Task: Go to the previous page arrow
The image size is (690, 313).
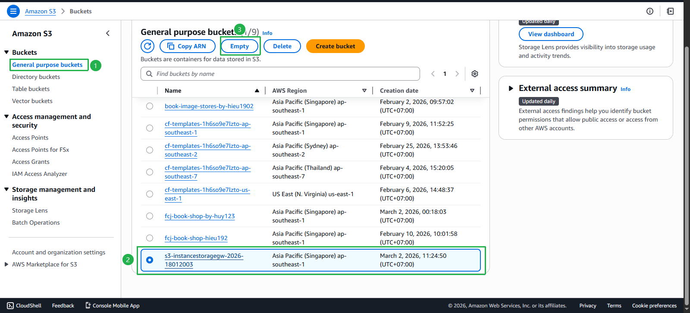Action: tap(433, 74)
